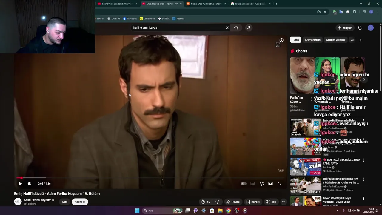The width and height of the screenshot is (382, 215).
Task: Bookmark this page with the star
Action: pyautogui.click(x=325, y=12)
